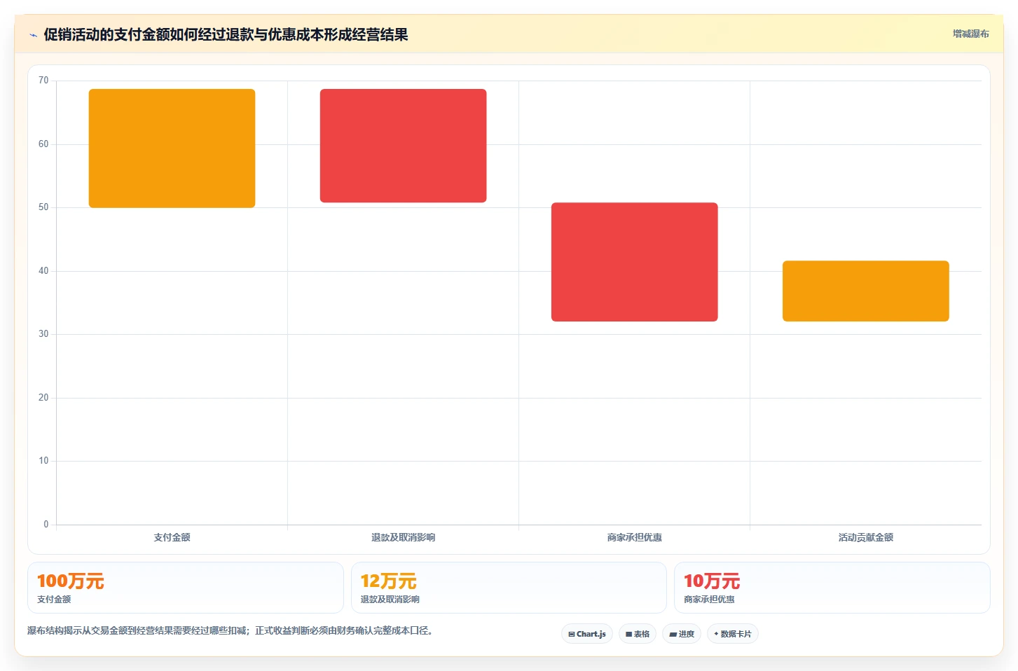Click the chart title 促销活动的支付金额 heading
1018x671 pixels.
[226, 34]
